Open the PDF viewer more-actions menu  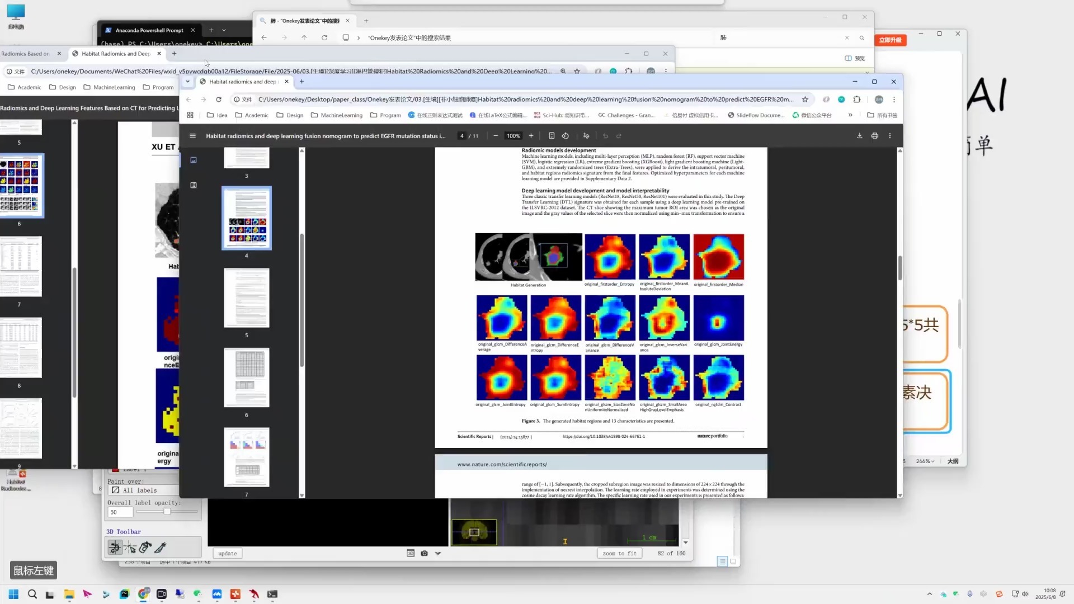890,135
